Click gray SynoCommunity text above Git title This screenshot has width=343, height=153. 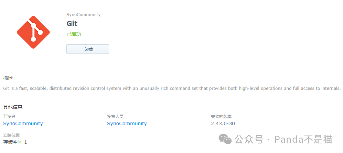click(83, 15)
